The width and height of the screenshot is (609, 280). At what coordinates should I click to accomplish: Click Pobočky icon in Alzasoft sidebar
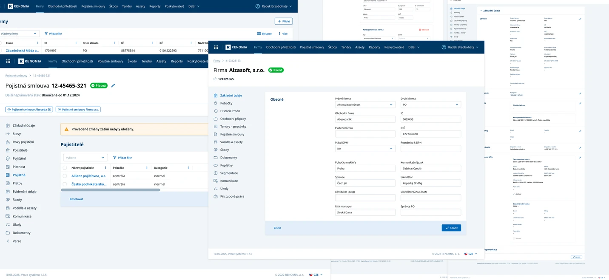tap(216, 103)
